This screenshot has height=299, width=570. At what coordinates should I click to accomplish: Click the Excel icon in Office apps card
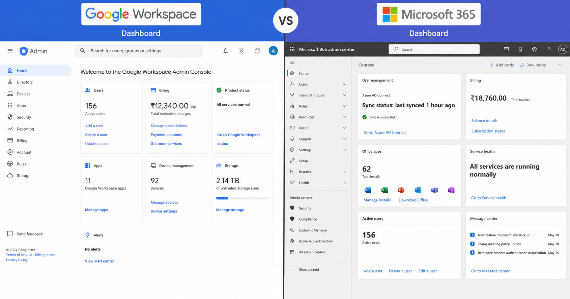pos(385,190)
